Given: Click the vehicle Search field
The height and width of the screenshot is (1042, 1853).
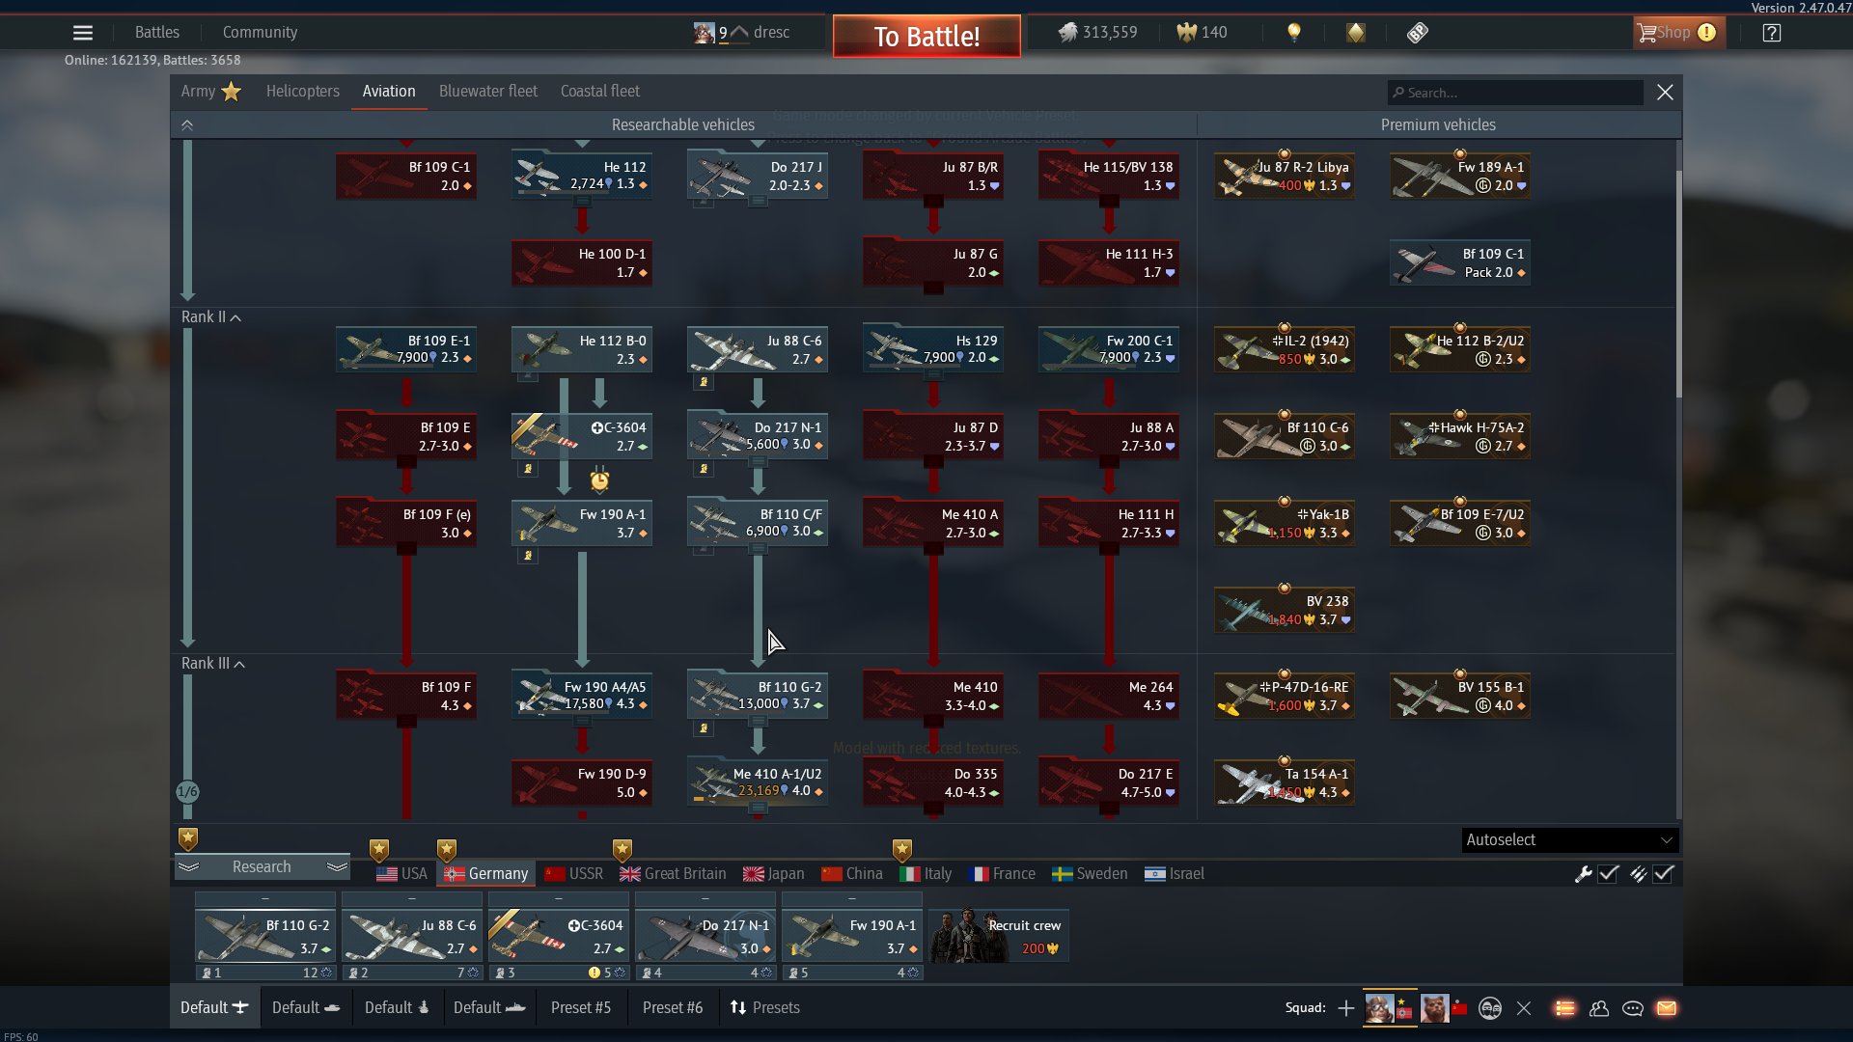Looking at the screenshot, I should (1515, 93).
